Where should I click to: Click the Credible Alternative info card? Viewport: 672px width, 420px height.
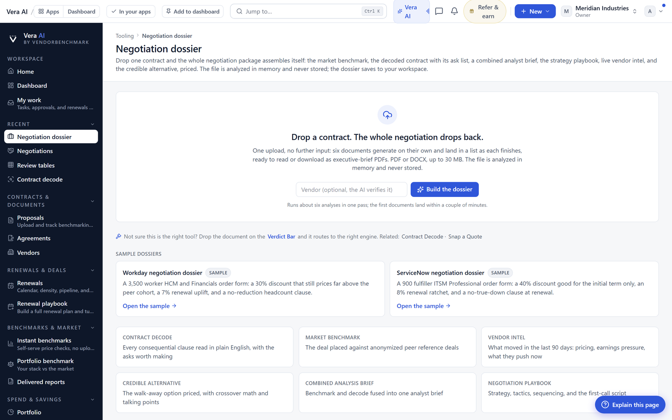point(205,393)
